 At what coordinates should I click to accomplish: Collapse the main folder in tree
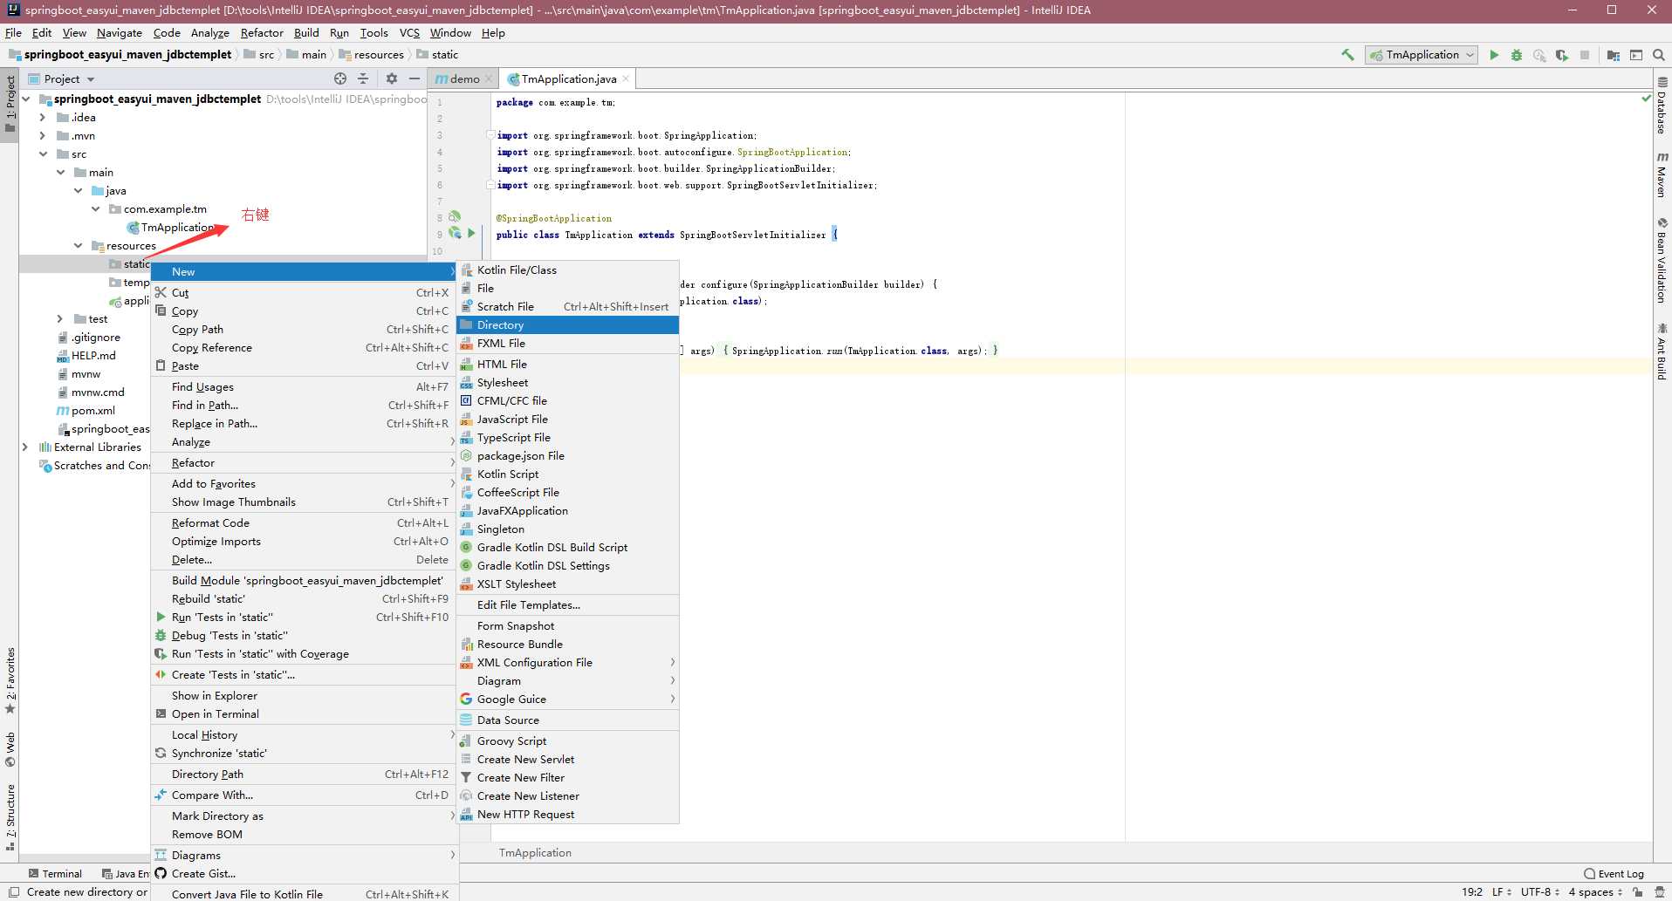[60, 172]
